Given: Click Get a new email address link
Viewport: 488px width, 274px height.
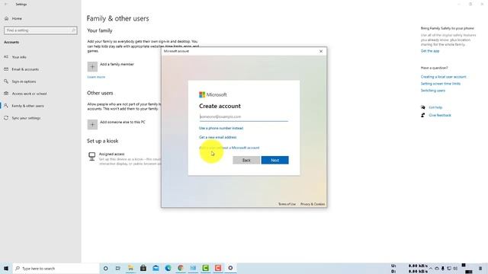Looking at the screenshot, I should click(x=217, y=137).
